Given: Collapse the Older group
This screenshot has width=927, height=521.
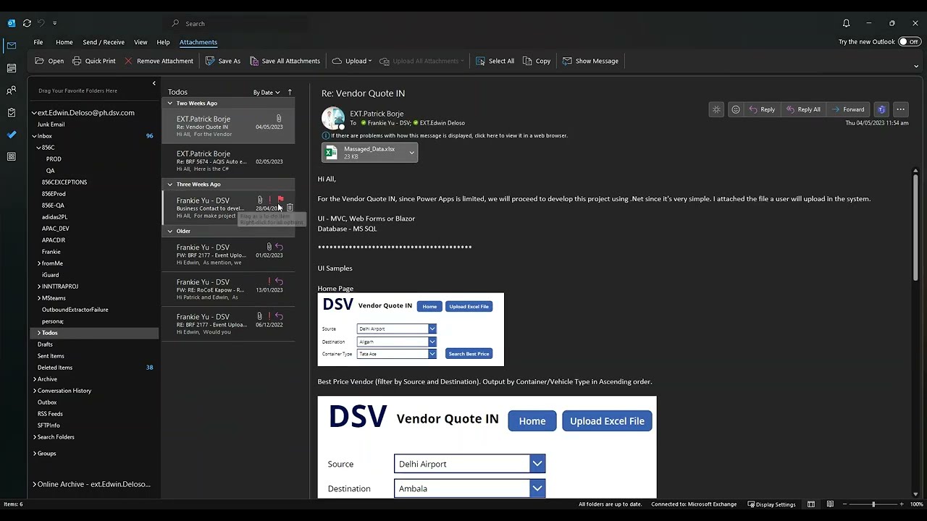Looking at the screenshot, I should click(170, 232).
